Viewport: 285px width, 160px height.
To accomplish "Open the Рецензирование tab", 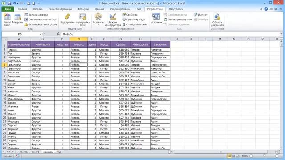I will click(x=120, y=9).
